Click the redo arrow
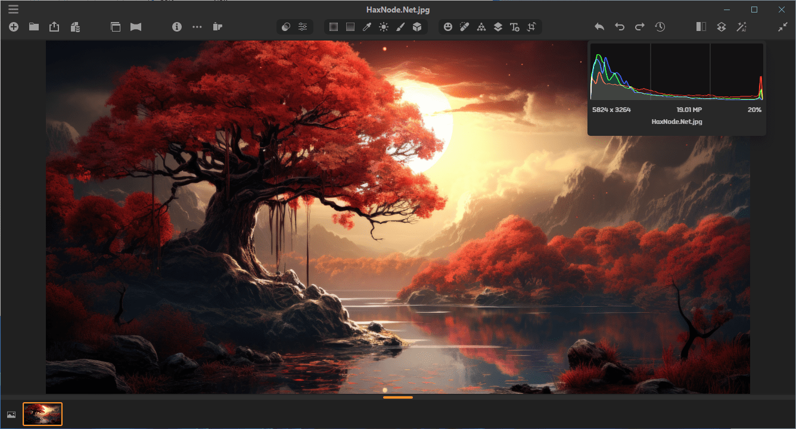The width and height of the screenshot is (796, 429). (x=639, y=27)
